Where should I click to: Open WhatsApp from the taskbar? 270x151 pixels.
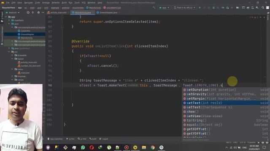pos(83,147)
